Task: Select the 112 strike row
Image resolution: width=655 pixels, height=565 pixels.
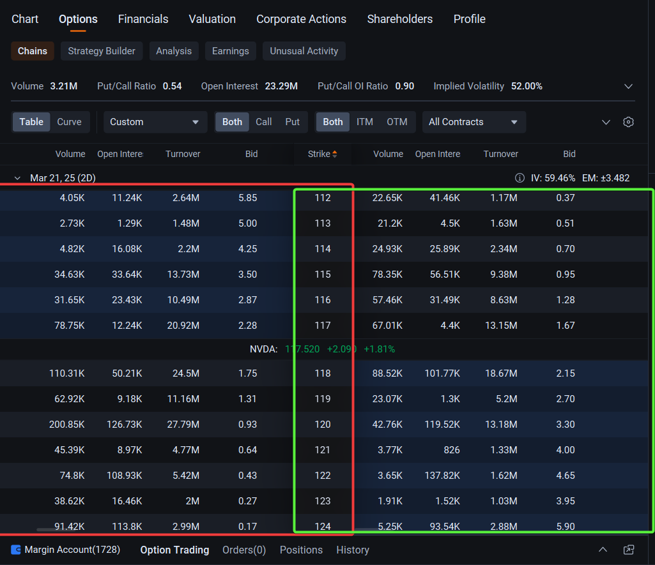Action: tap(323, 198)
